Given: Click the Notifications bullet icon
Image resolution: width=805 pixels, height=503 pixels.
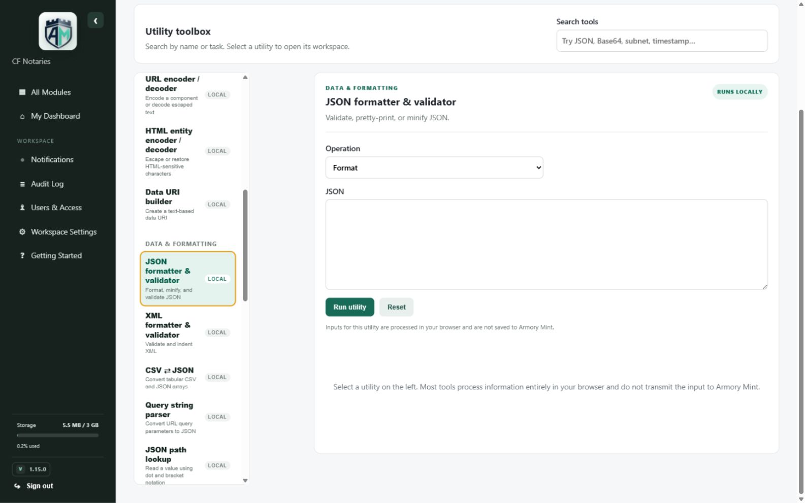Looking at the screenshot, I should point(22,160).
